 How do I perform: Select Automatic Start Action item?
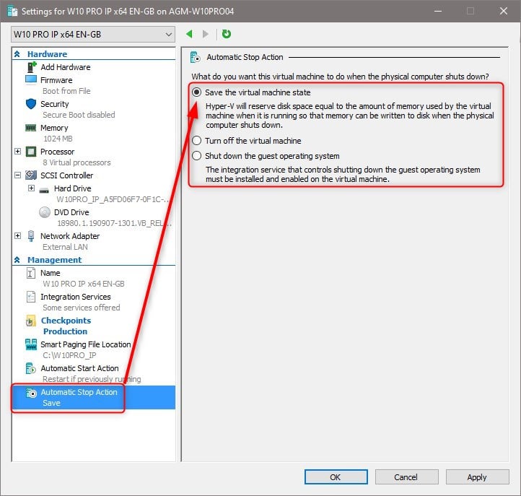click(79, 368)
